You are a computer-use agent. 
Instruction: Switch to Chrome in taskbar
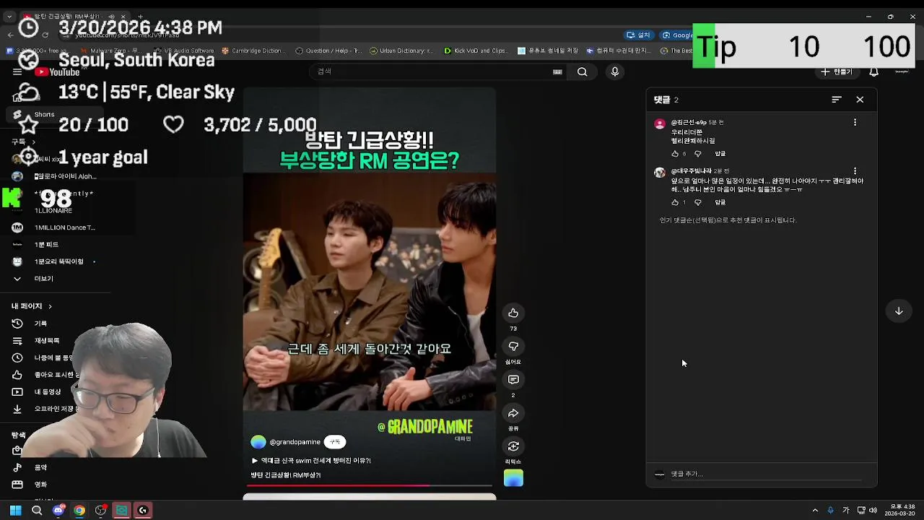click(x=79, y=511)
